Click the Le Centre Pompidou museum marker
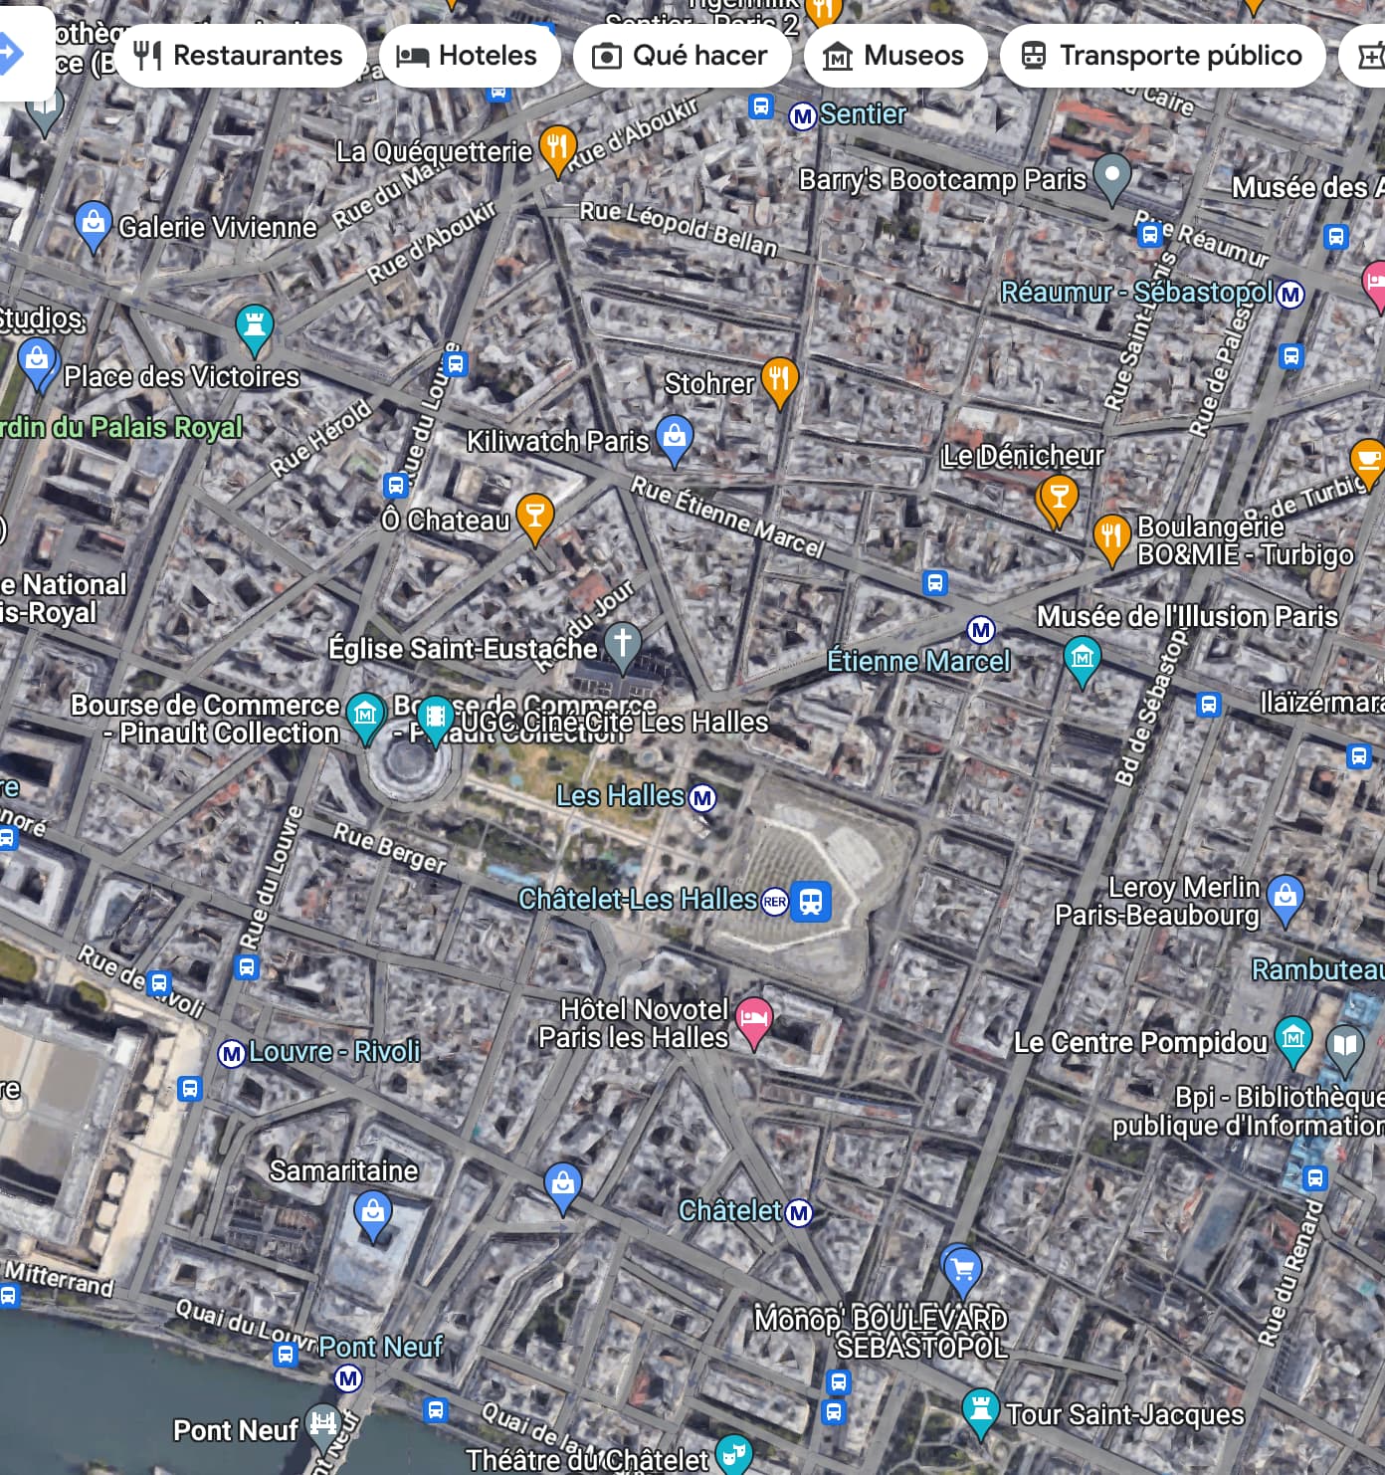The image size is (1385, 1475). point(1292,1038)
